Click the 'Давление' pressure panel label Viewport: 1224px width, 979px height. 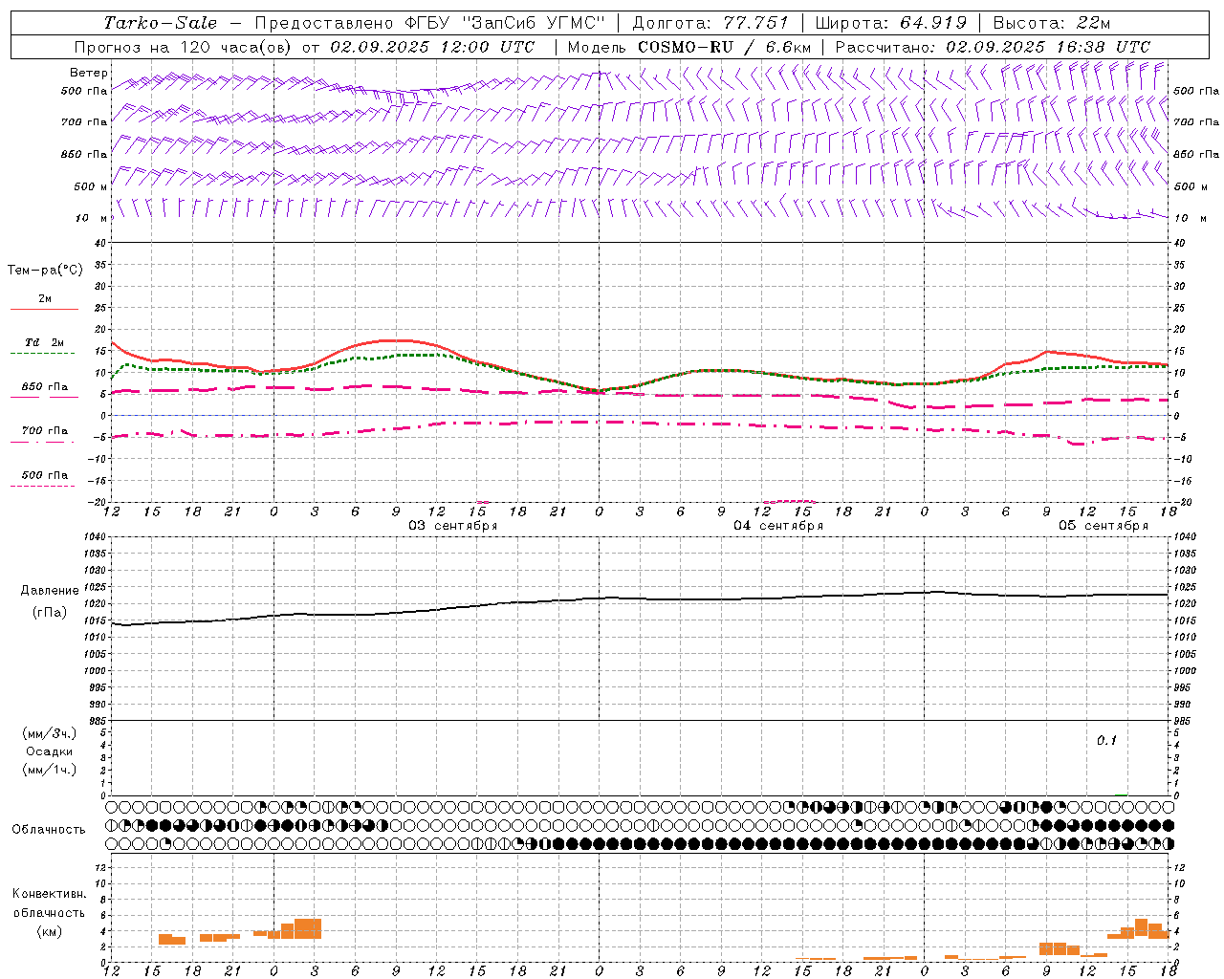[50, 591]
